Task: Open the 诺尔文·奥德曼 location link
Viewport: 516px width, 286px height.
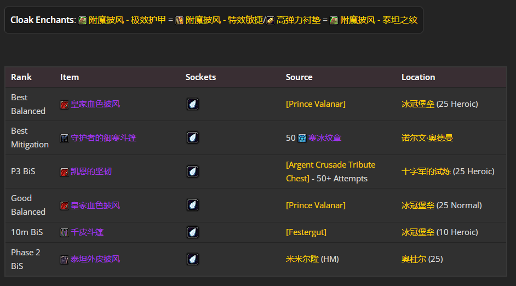Action: pyautogui.click(x=427, y=138)
